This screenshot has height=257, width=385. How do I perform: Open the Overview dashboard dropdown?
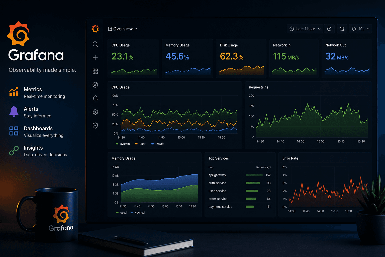click(123, 29)
